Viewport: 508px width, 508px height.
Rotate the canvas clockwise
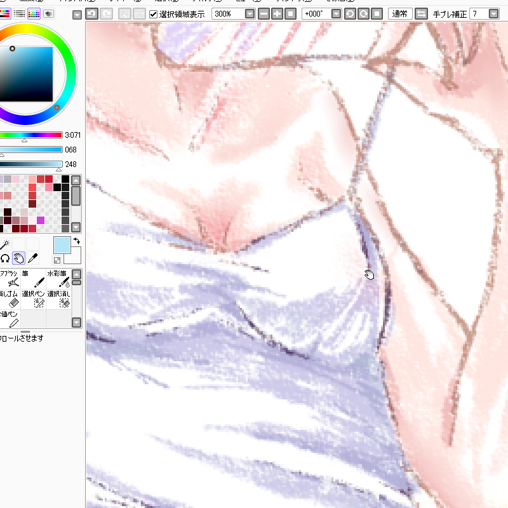click(x=363, y=14)
